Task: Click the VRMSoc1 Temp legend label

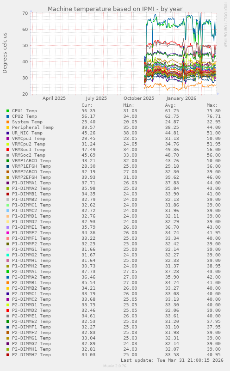Action: [29, 150]
